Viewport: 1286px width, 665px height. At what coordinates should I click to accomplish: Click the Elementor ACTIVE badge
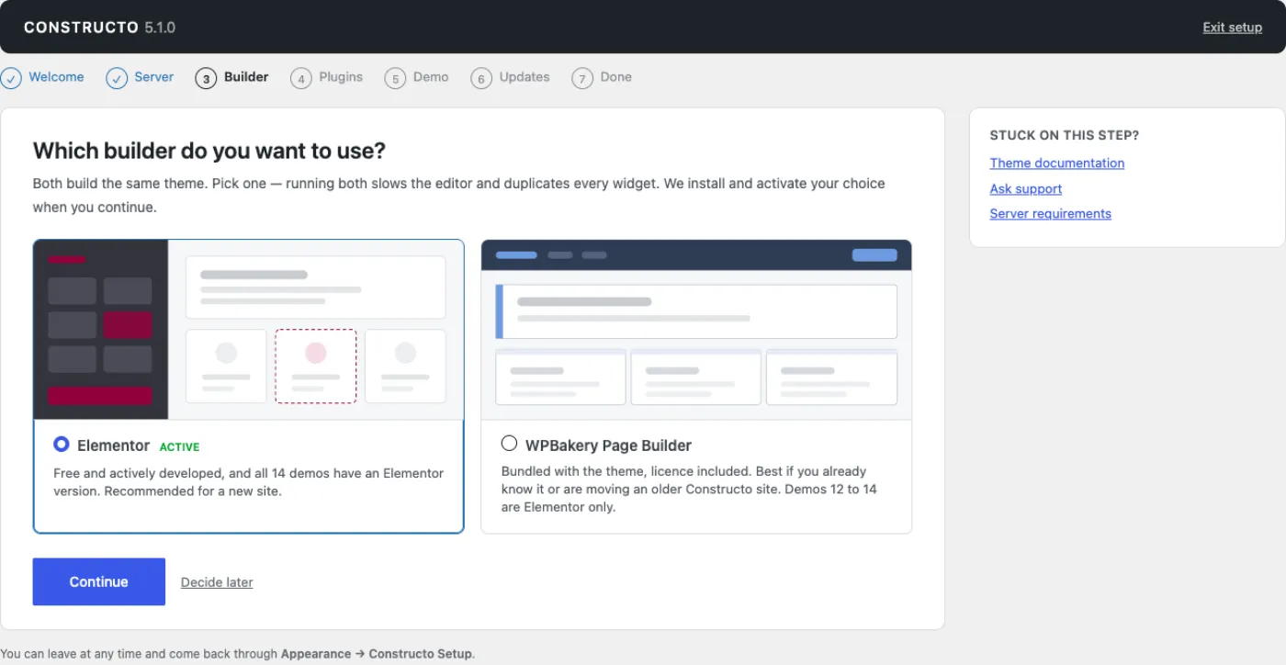(179, 447)
